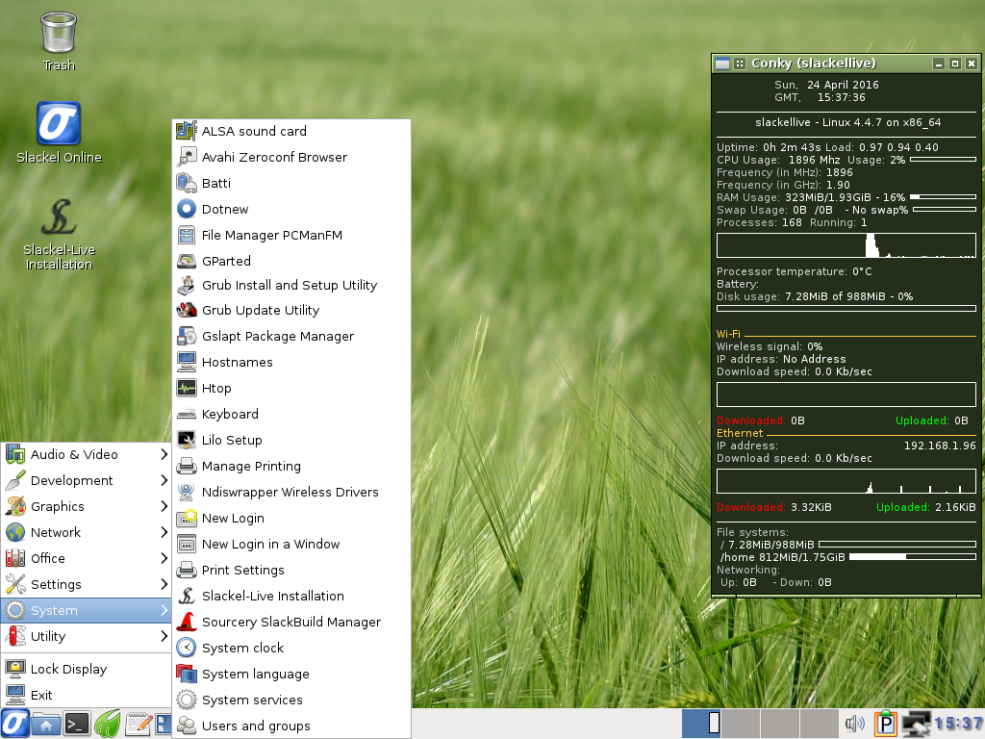Screen dimensions: 985x739
Task: Click the taskbar clock showing 15:37
Action: coord(959,724)
